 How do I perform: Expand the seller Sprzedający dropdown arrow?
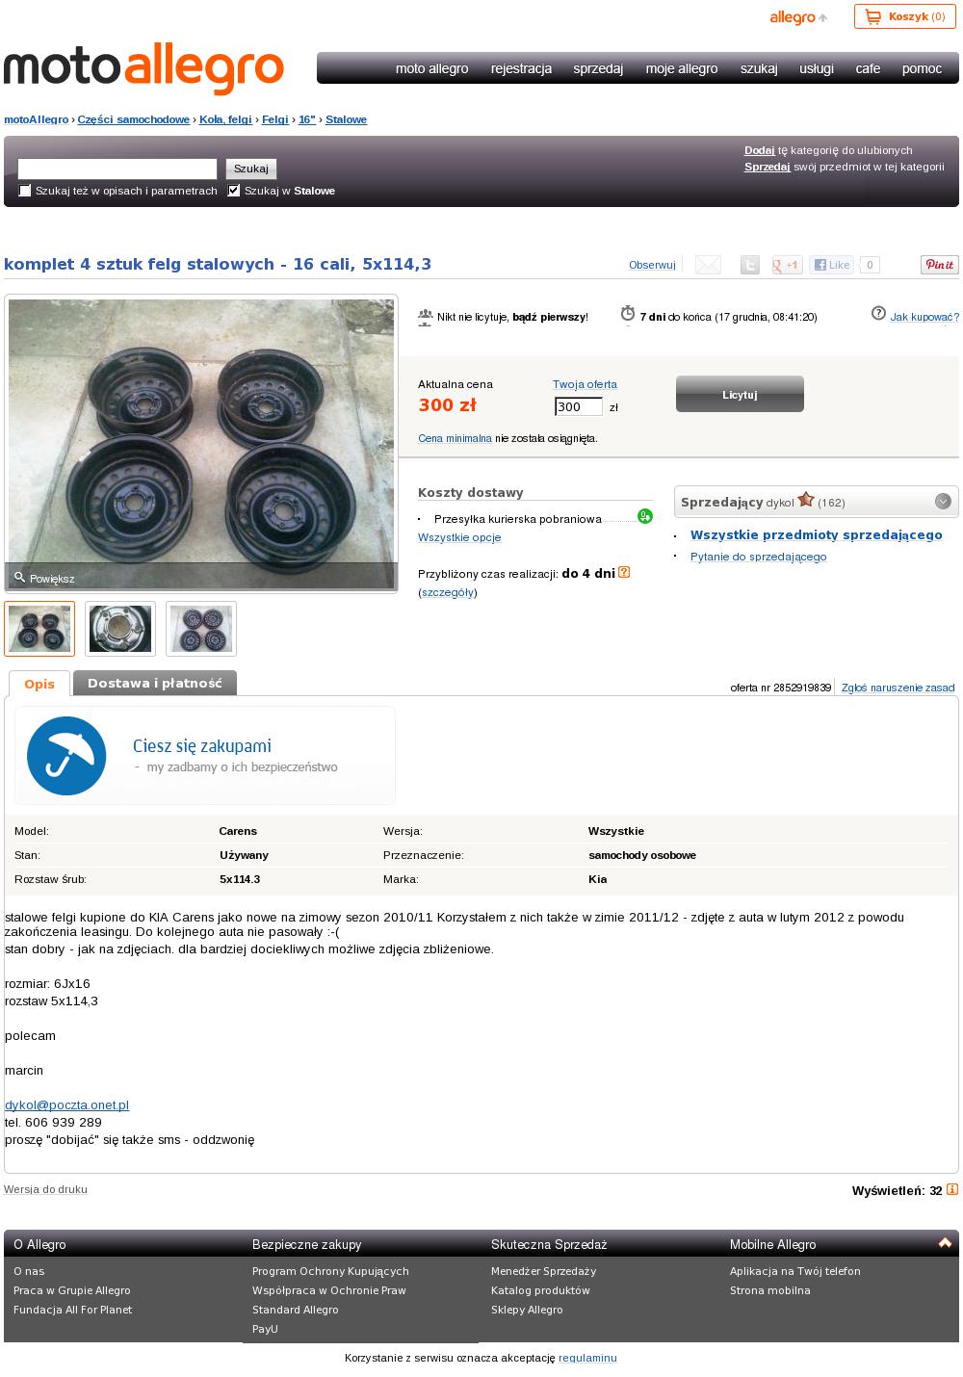tap(943, 502)
